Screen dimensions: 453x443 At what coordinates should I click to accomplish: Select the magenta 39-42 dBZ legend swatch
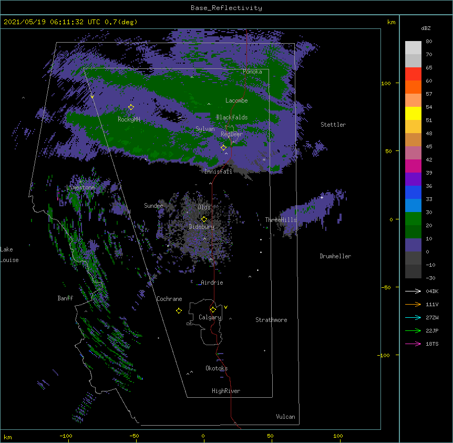coord(413,166)
